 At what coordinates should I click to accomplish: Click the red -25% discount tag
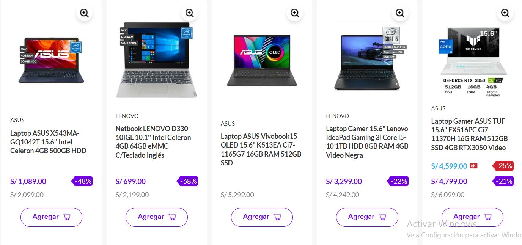pos(503,166)
